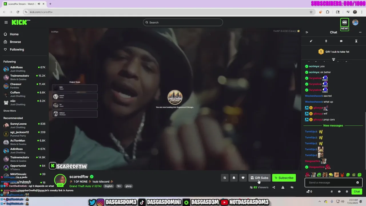The image size is (366, 206).
Task: Click Grand Theft Auto V (GTA) category link
Action: (x=85, y=186)
